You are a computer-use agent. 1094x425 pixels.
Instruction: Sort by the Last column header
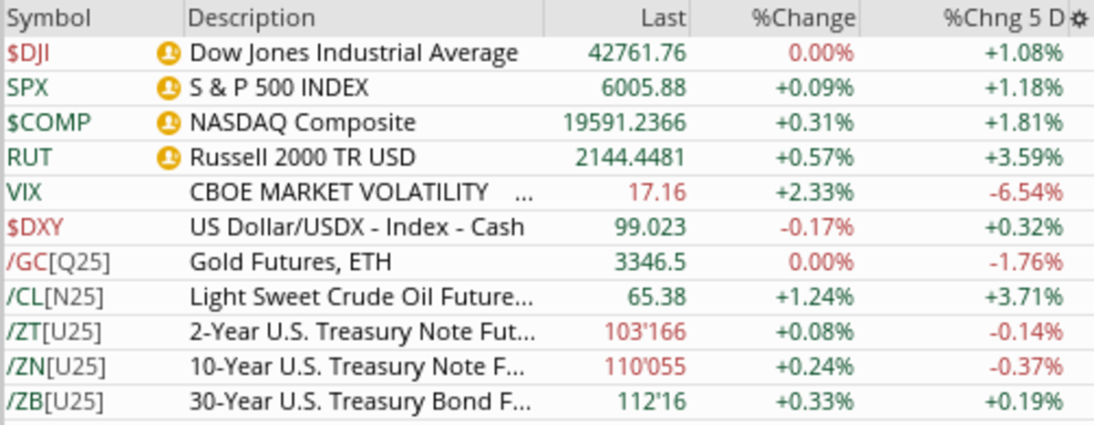tap(663, 18)
